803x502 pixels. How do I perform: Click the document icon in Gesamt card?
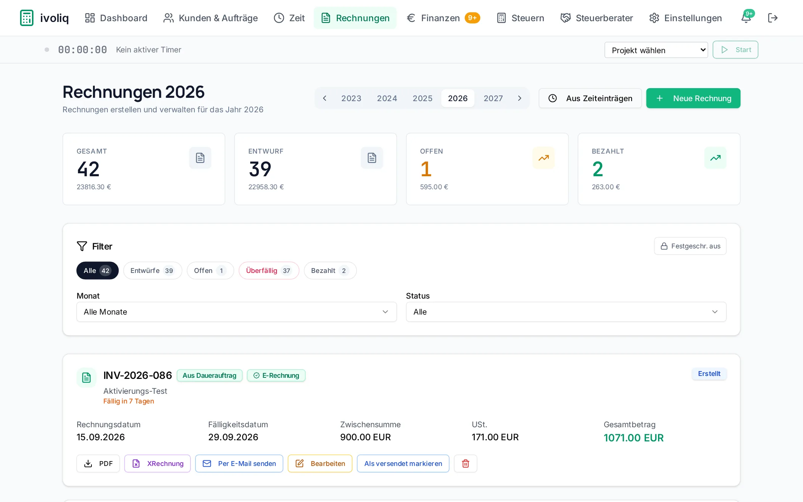pos(200,158)
